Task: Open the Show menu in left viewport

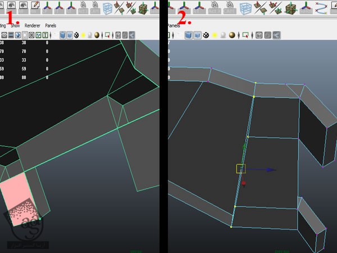Action: (16, 25)
